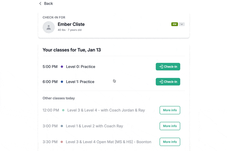The height and width of the screenshot is (151, 227).
Task: Select the Level 0: Practice class name
Action: pos(81,67)
